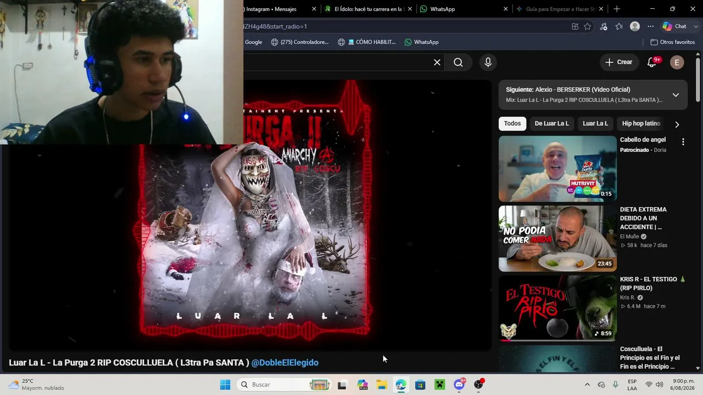Screen dimensions: 703x395
Task: Play the El Testigo RIP Pirlo thumbnail
Action: point(557,308)
